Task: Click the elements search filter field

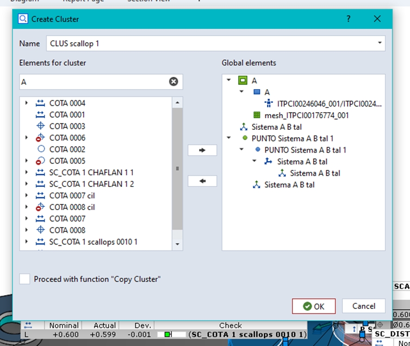Action: pos(93,82)
